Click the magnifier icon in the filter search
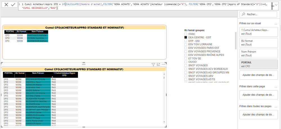Viewport: 281px width, 129px height. (243, 15)
